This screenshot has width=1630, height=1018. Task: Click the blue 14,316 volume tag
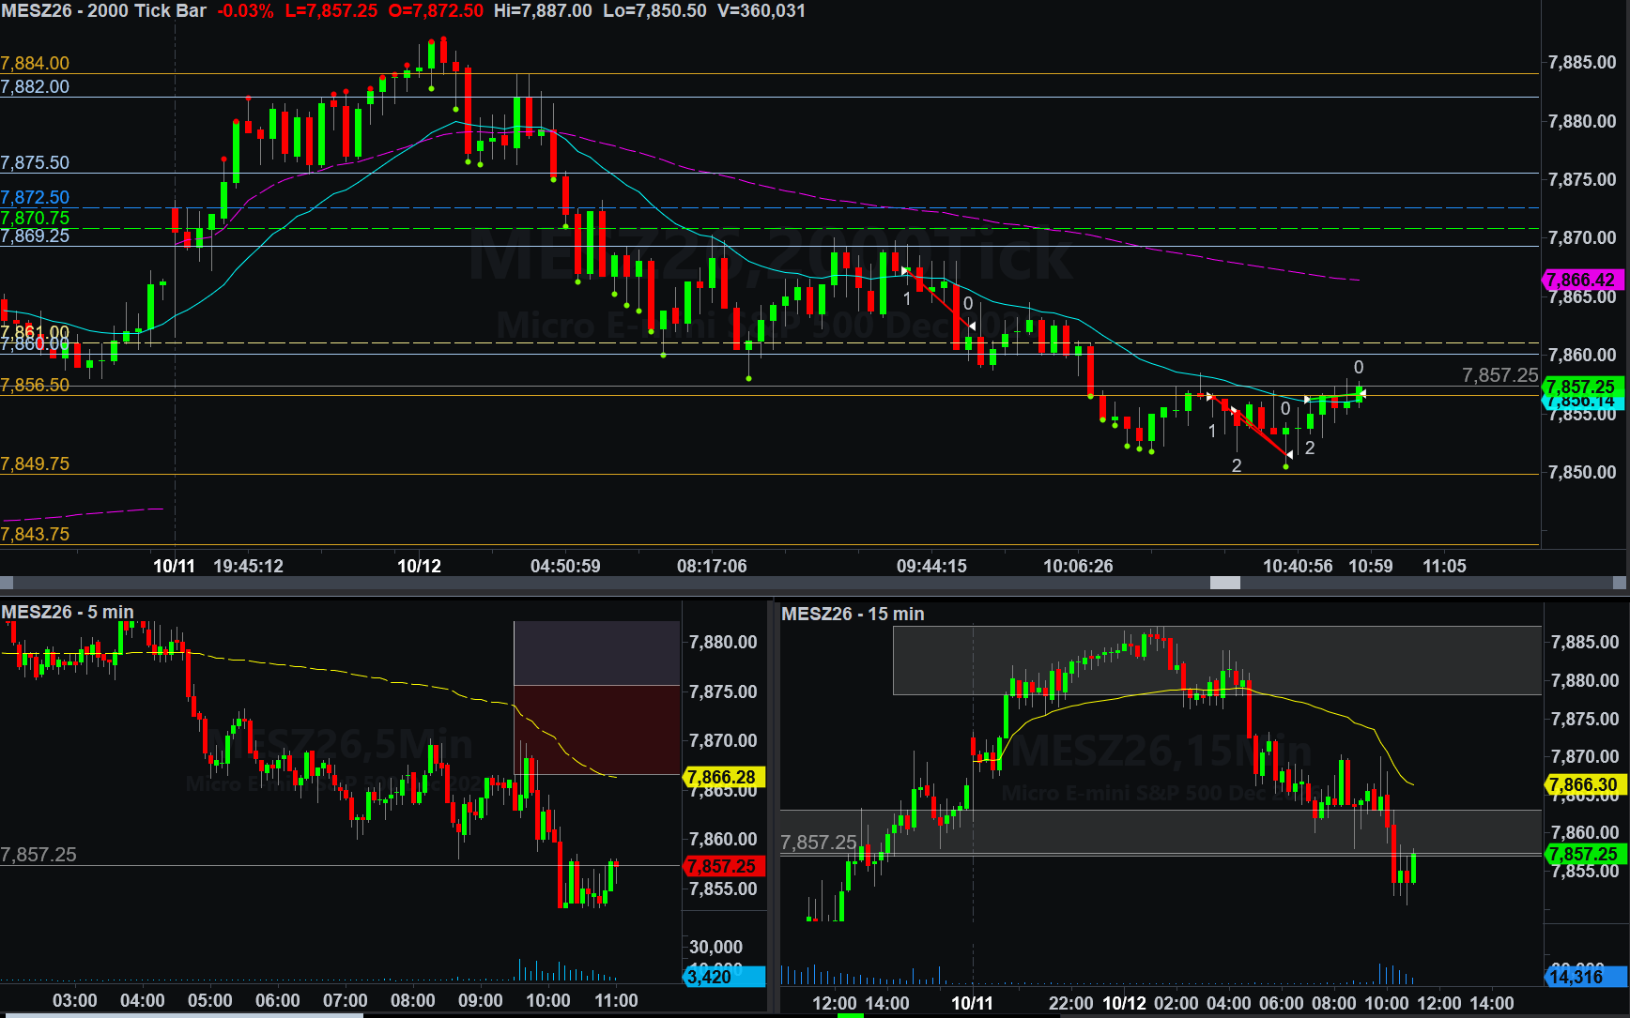click(x=1585, y=977)
